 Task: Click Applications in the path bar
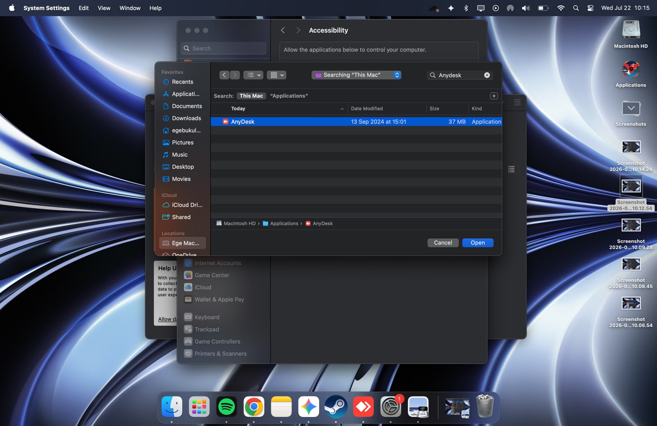click(x=280, y=223)
